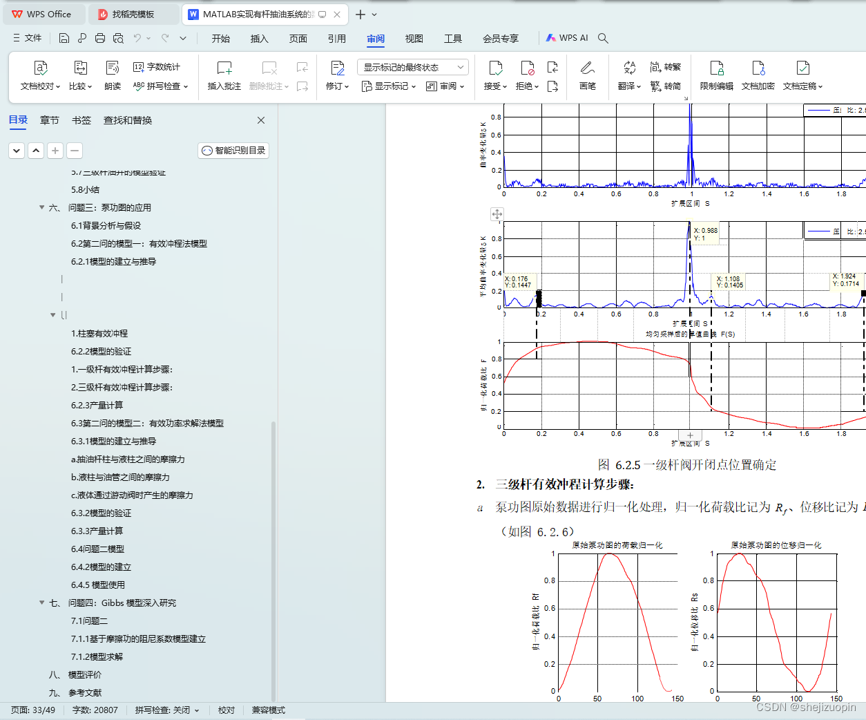Switch to the WPS Office home tab
Viewport: 866px width, 720px height.
[43, 14]
